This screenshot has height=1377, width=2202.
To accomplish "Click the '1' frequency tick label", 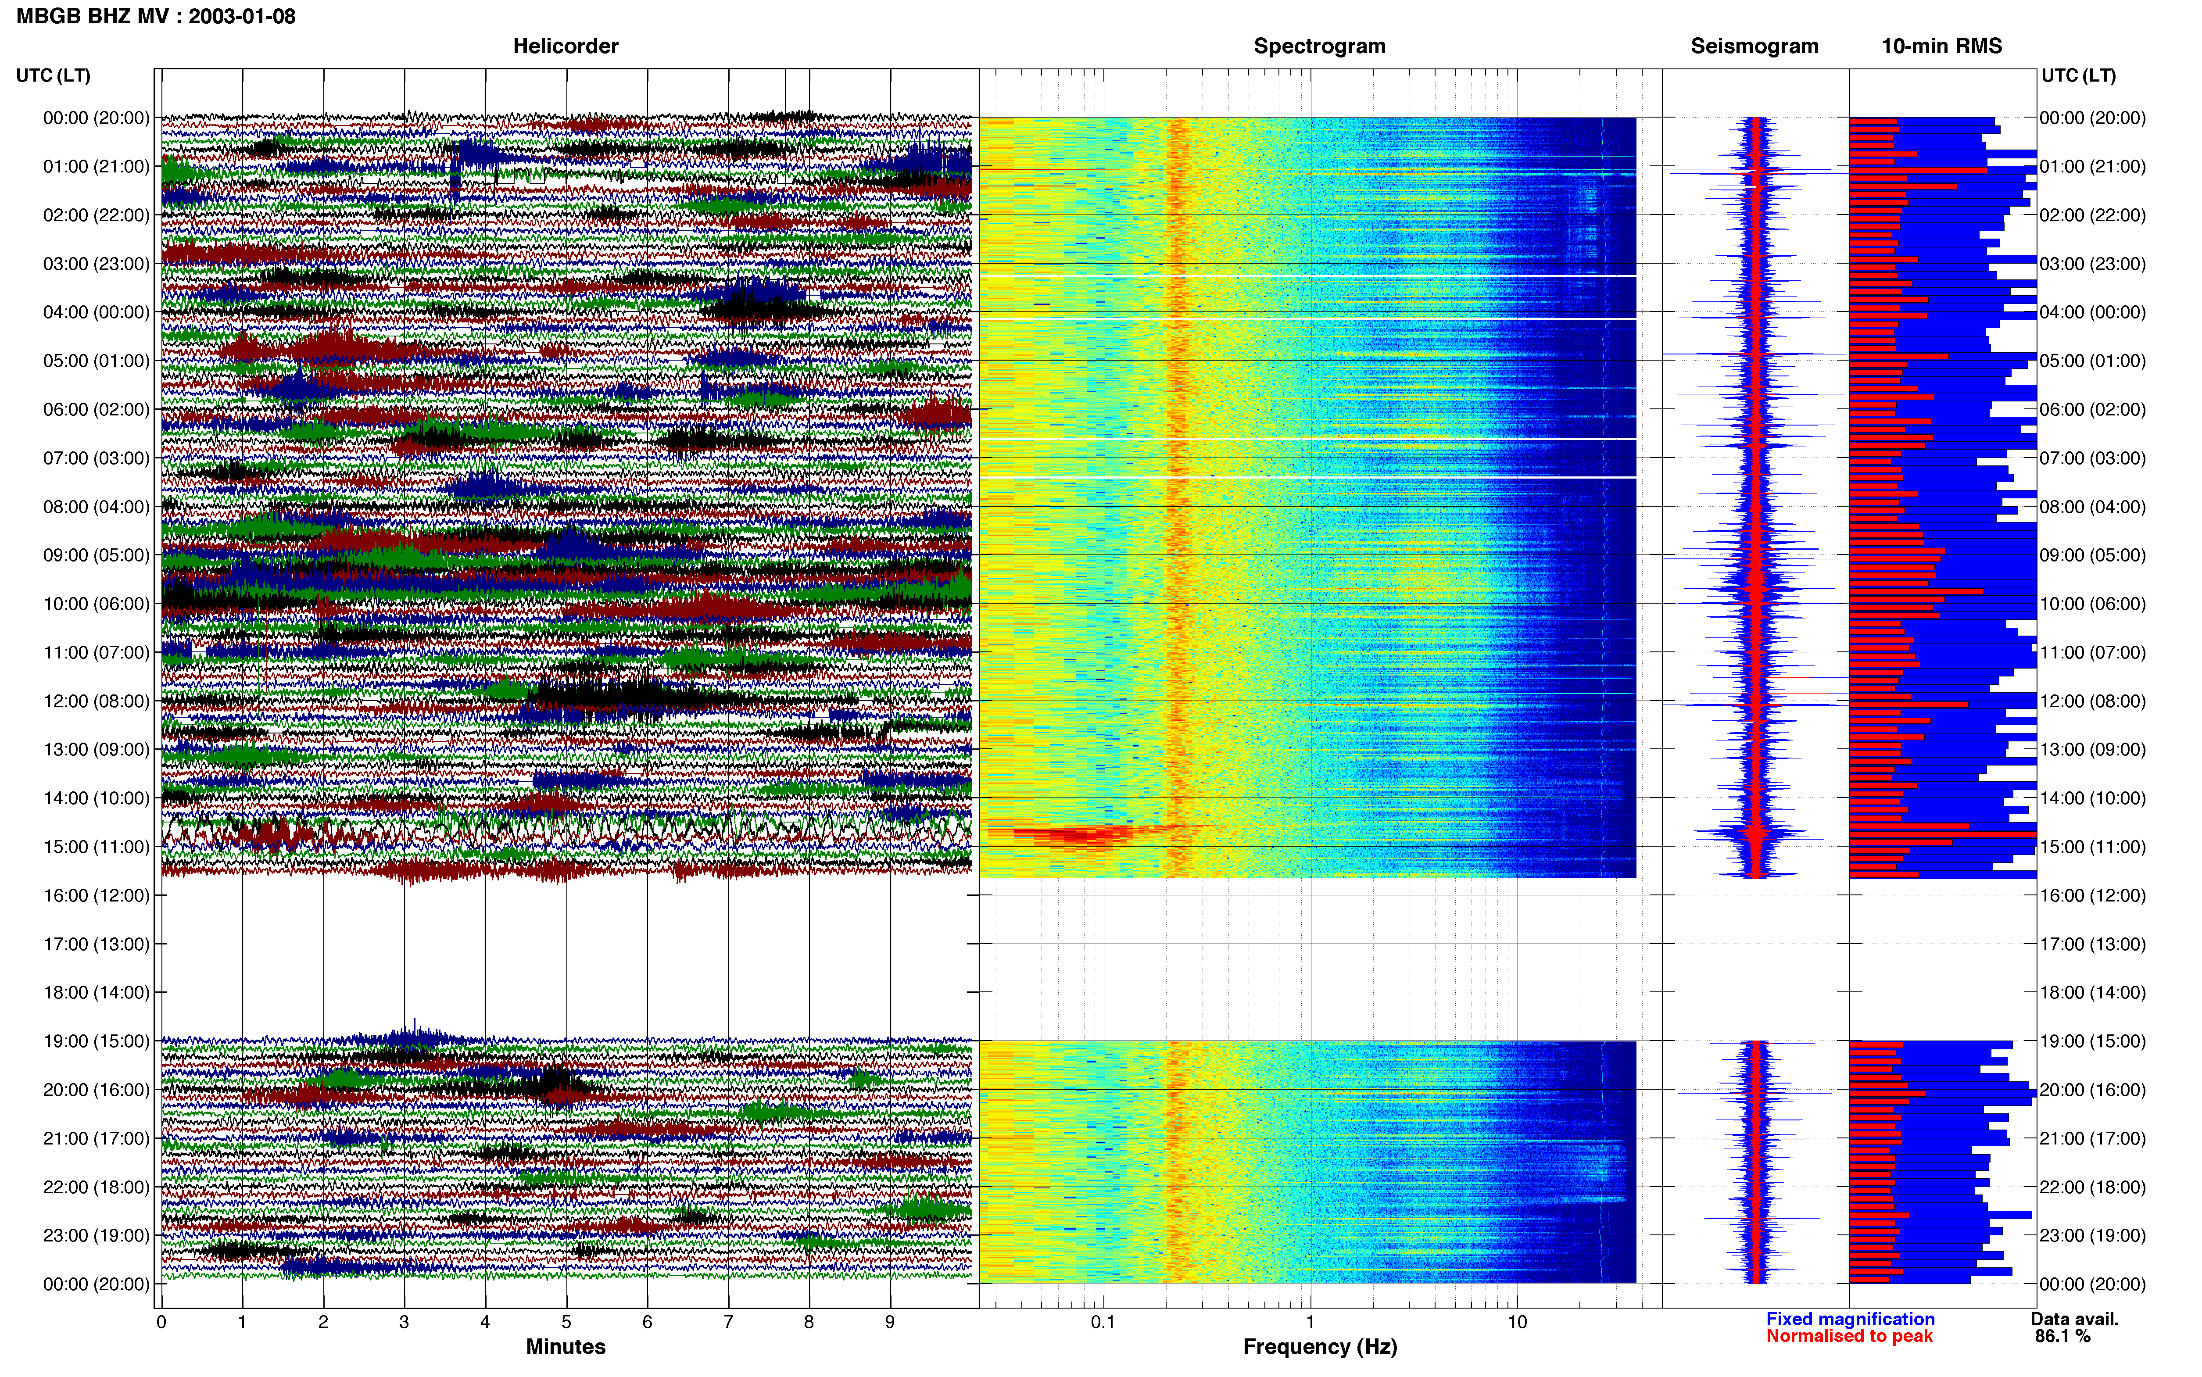I will click(x=1310, y=1322).
